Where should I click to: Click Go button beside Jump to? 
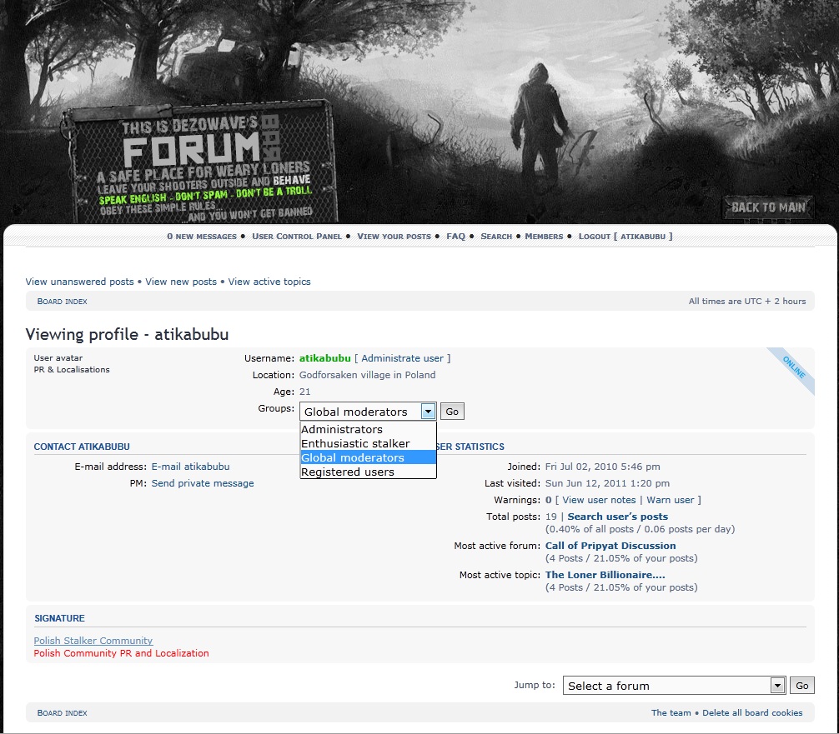point(802,686)
